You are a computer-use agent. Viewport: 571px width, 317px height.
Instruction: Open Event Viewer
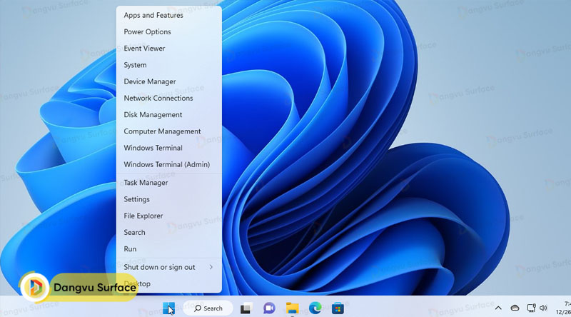[x=169, y=49]
